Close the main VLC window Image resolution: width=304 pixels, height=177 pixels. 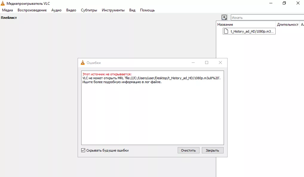[298, 3]
